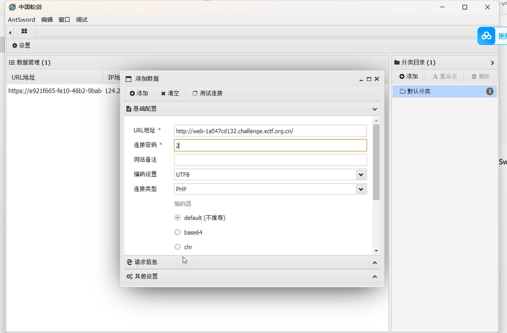Expand 请求信息 section
The image size is (507, 333).
252,262
